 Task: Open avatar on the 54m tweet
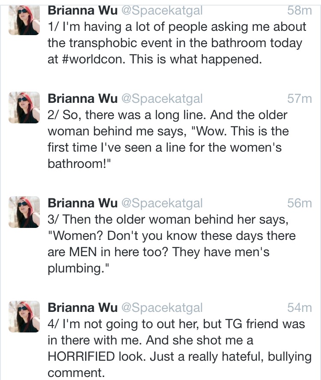(x=24, y=317)
